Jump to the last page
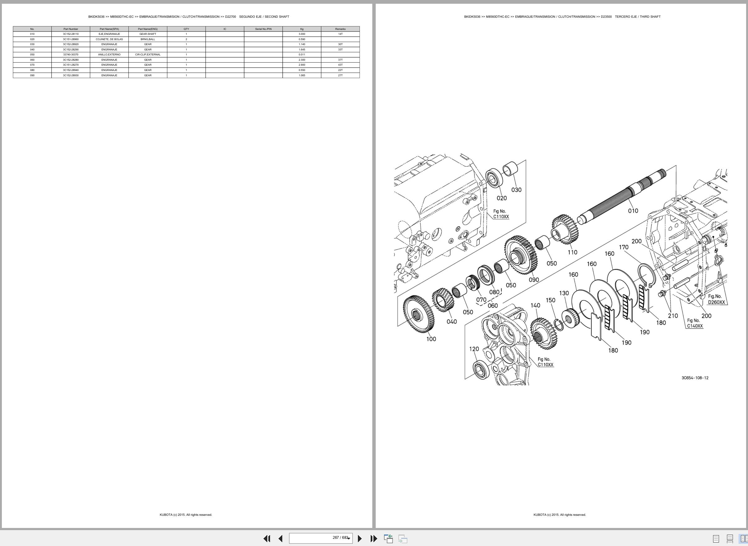 [x=374, y=539]
